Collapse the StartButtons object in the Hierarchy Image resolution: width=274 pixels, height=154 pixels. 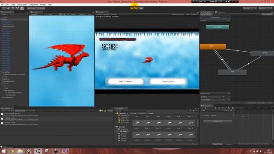(3, 90)
